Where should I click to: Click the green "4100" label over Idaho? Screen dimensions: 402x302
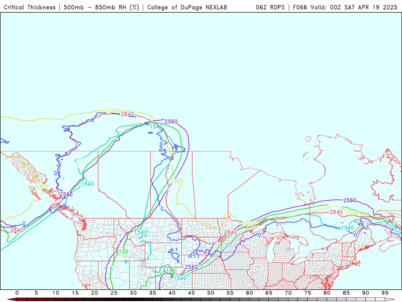(122, 251)
